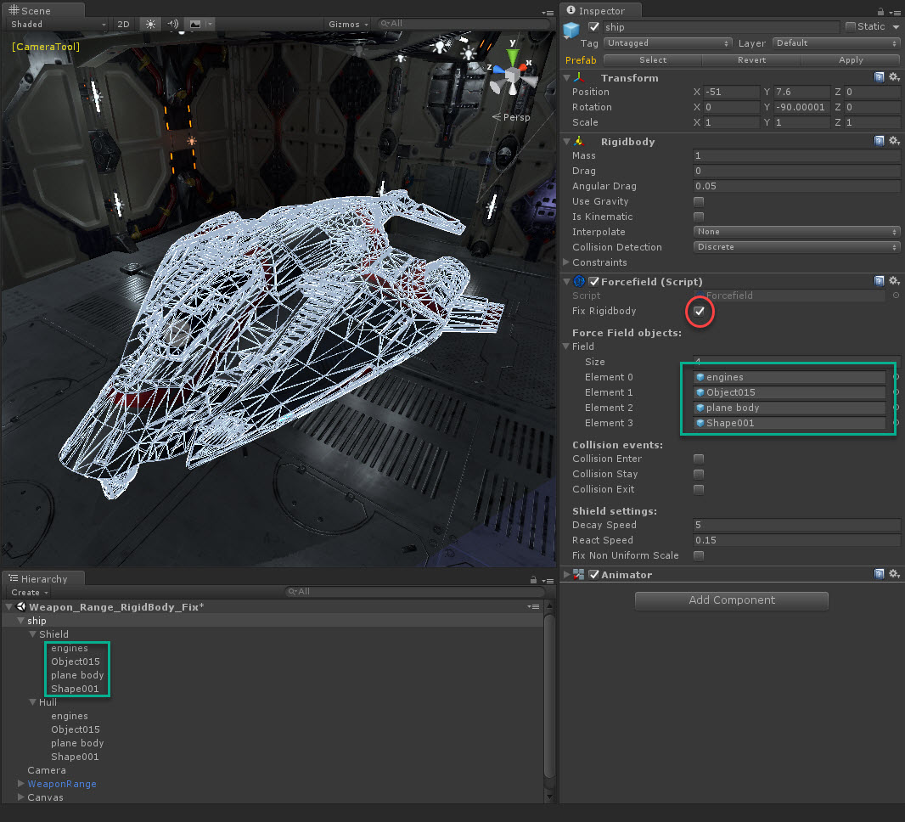Click the Add Component button
Image resolution: width=905 pixels, height=822 pixels.
732,600
